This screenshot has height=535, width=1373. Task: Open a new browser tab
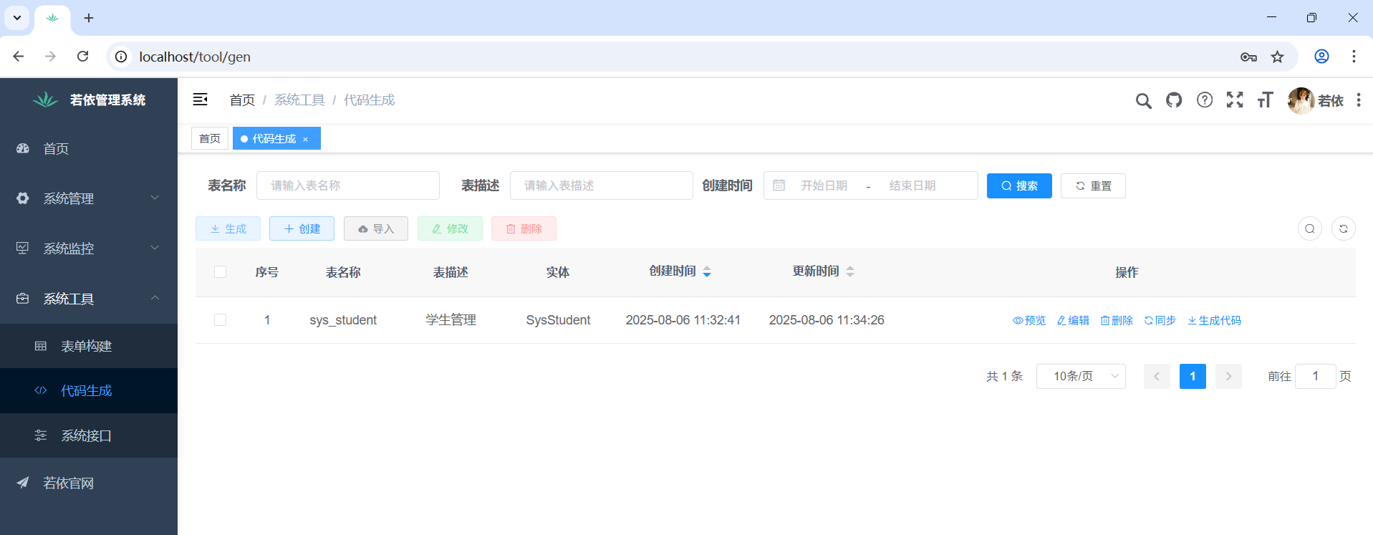(x=89, y=18)
